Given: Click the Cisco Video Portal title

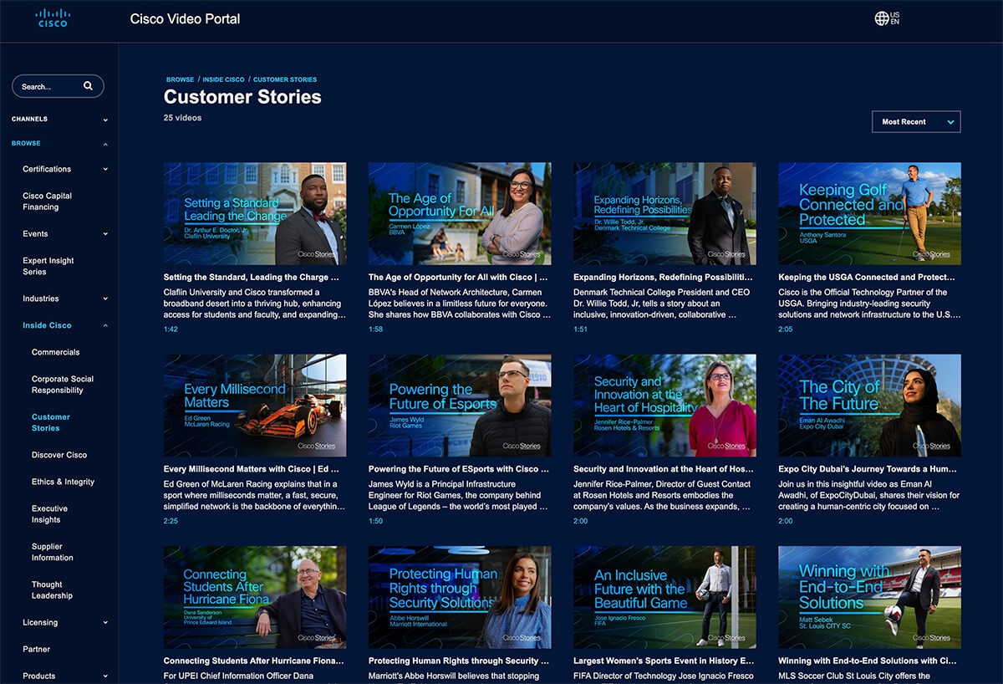Looking at the screenshot, I should point(185,18).
